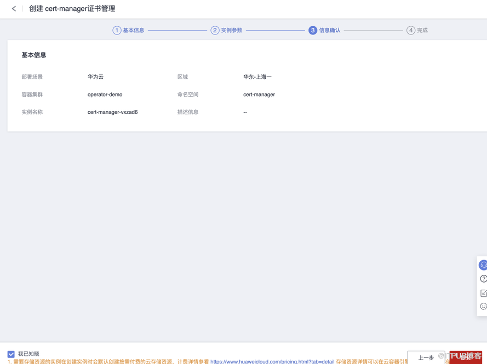Open the customer service headset icon
Image resolution: width=487 pixels, height=364 pixels.
pos(483,265)
